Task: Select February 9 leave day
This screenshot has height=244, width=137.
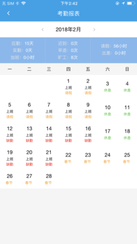Action: coord(88,111)
